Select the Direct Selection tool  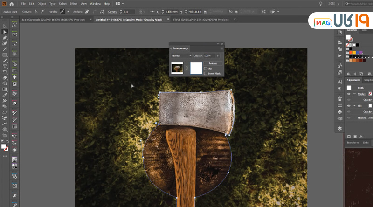(x=5, y=32)
